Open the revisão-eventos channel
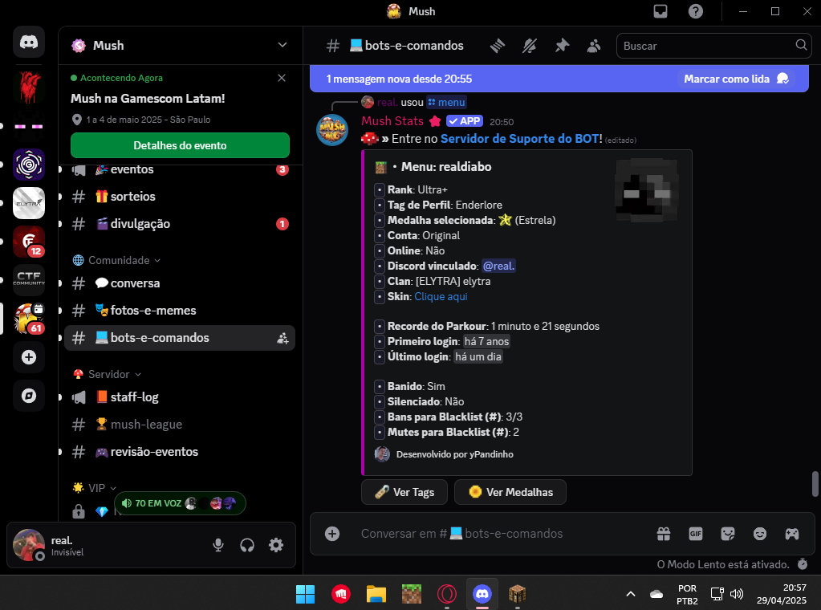The width and height of the screenshot is (821, 610). (x=180, y=452)
